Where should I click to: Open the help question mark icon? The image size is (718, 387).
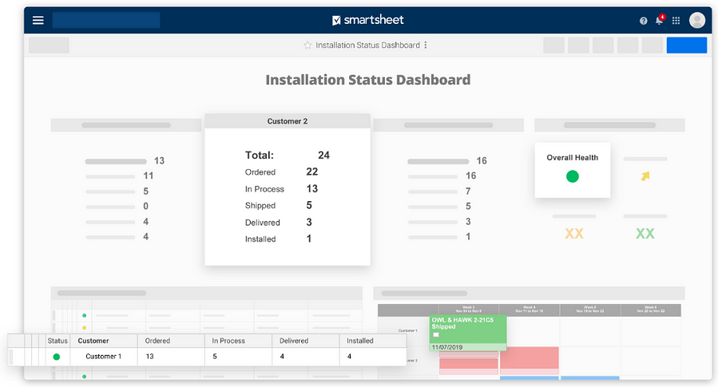(x=644, y=21)
